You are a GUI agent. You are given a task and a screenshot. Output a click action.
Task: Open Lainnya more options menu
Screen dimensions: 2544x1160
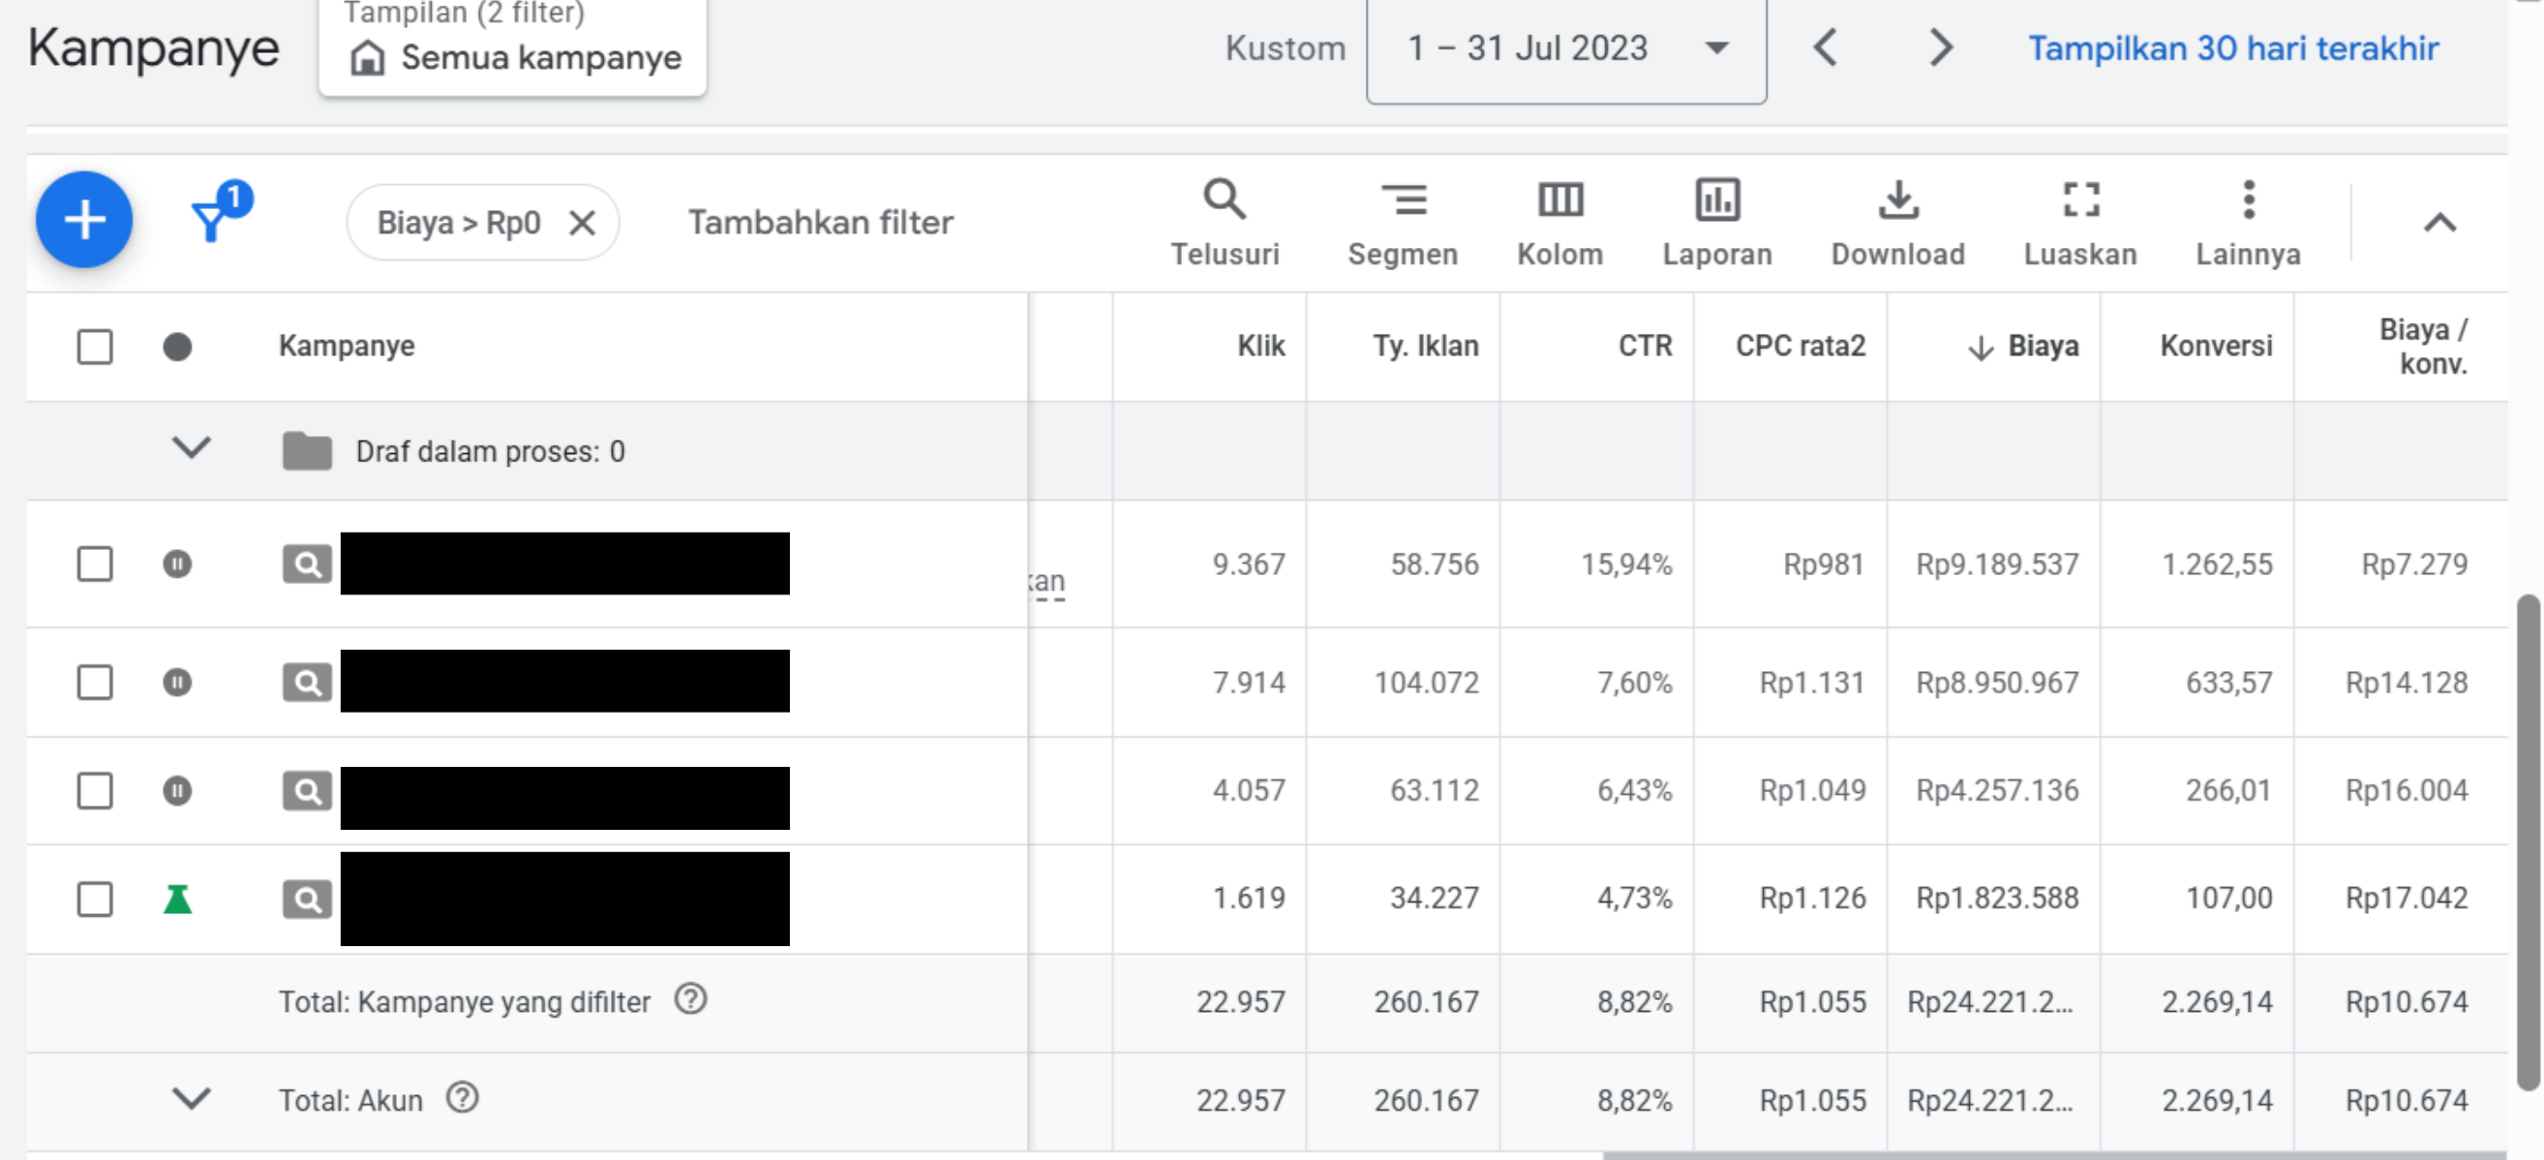[x=2248, y=223]
